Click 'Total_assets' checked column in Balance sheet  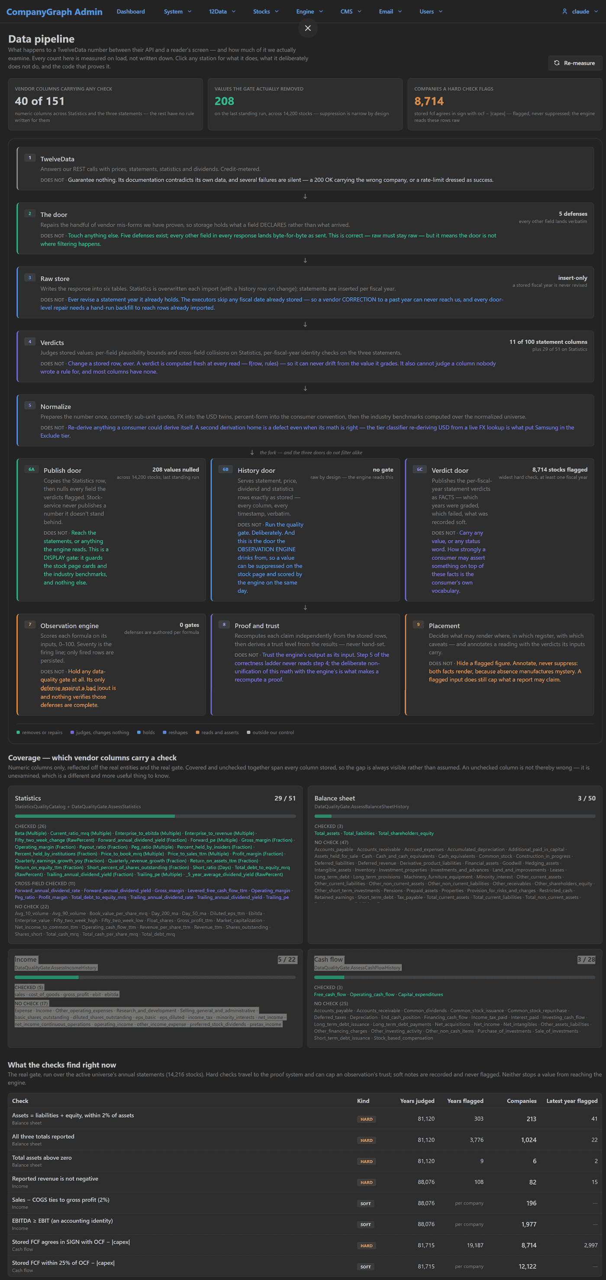click(x=327, y=833)
